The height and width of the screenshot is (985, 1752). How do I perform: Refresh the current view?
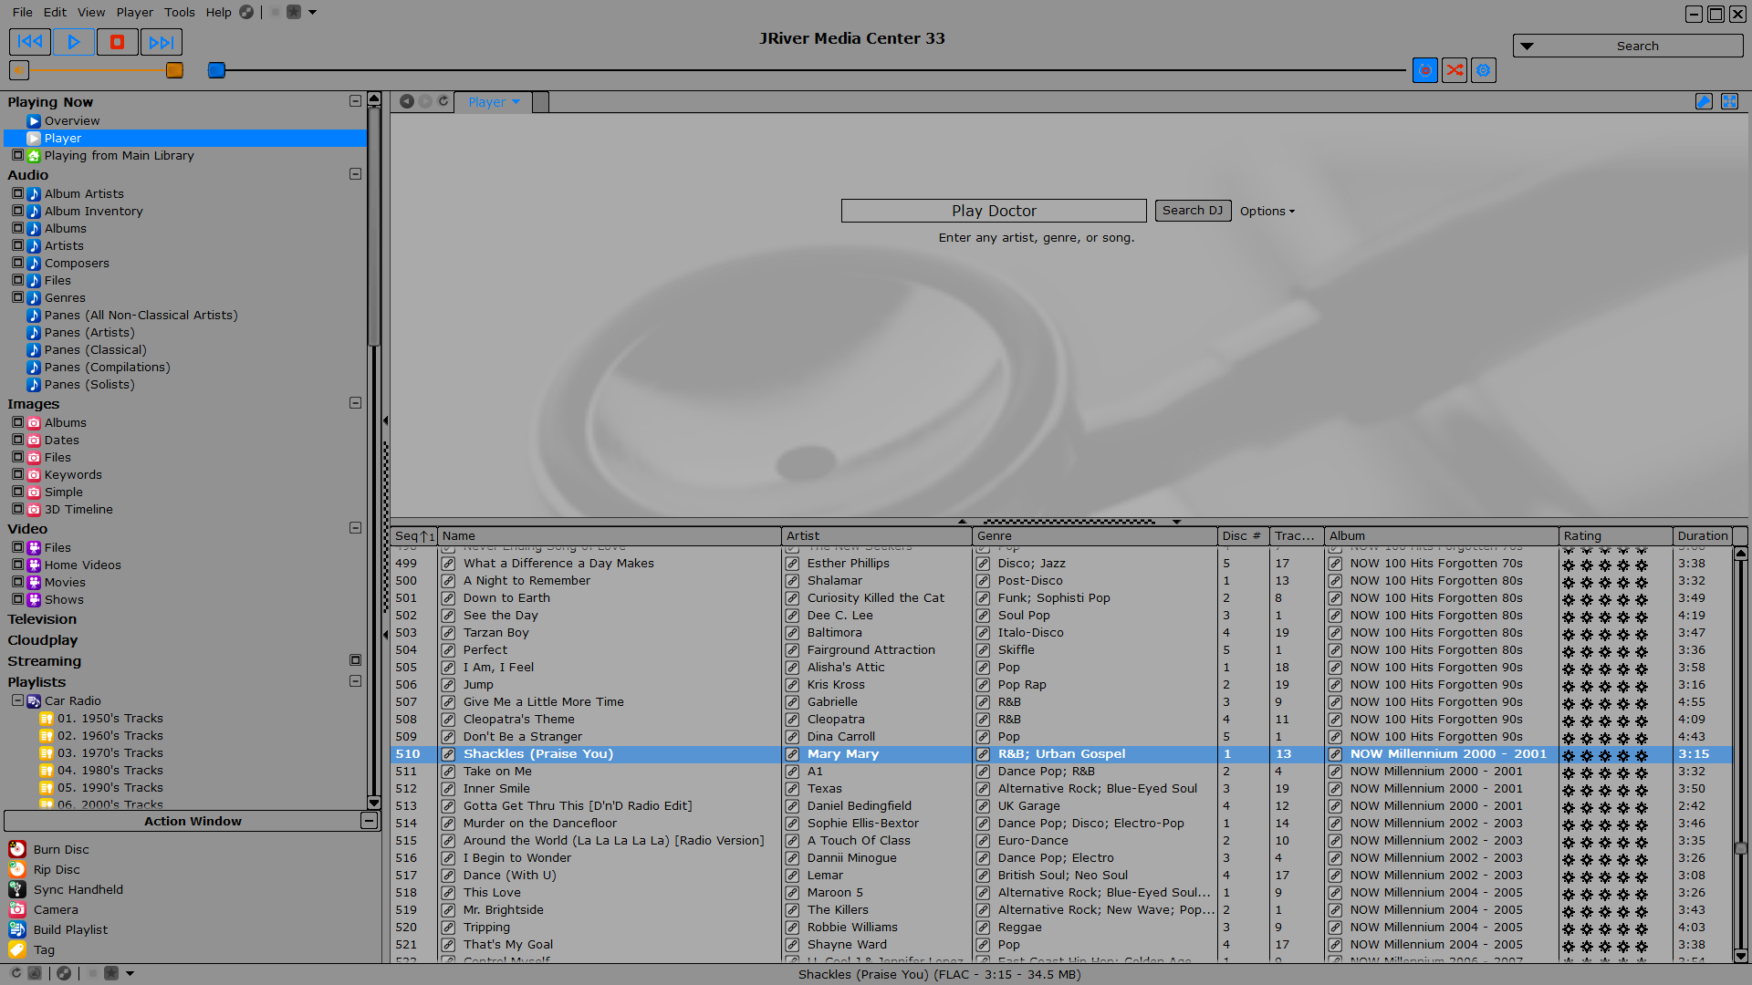click(x=443, y=101)
